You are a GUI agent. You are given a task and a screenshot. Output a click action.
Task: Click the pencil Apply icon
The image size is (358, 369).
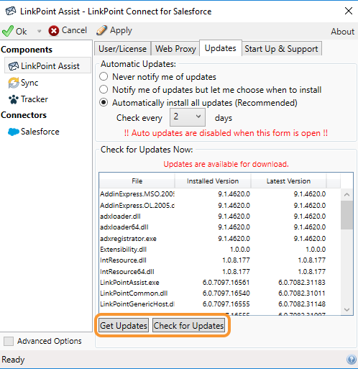click(101, 30)
